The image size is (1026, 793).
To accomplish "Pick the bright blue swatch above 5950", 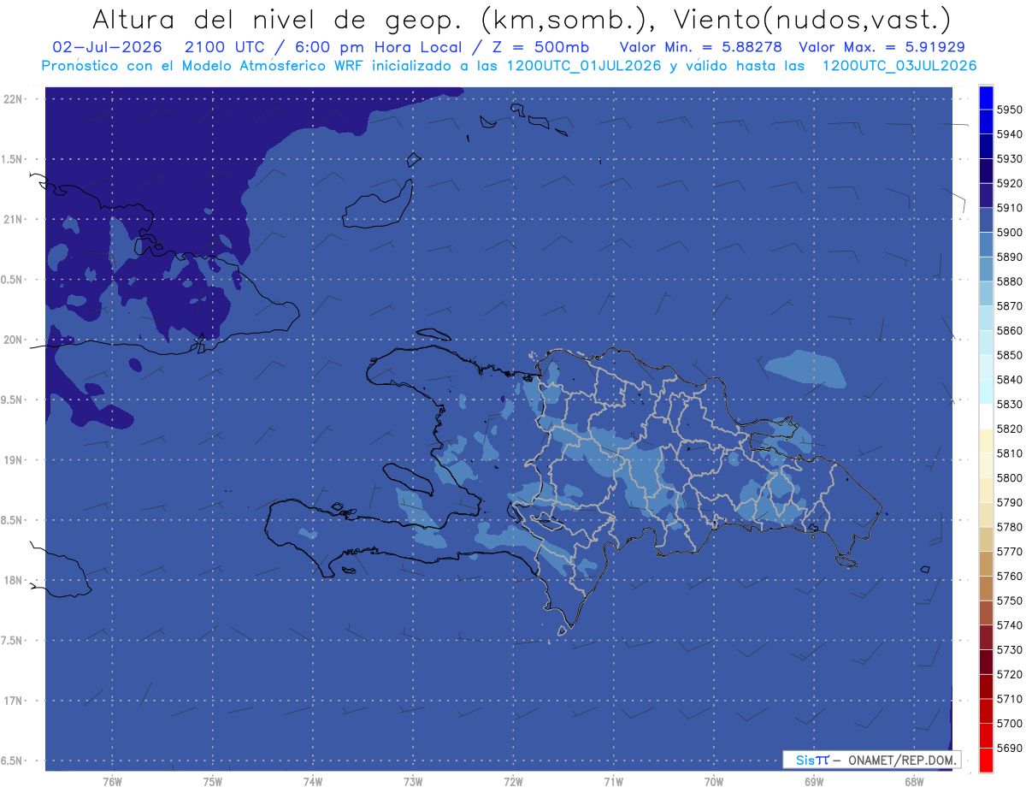I will [x=986, y=98].
